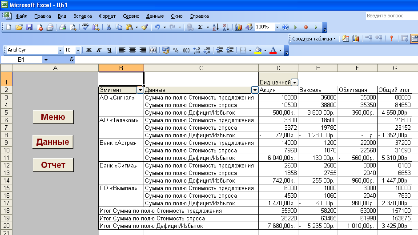Select cell АО «Сигнал»

coord(121,98)
